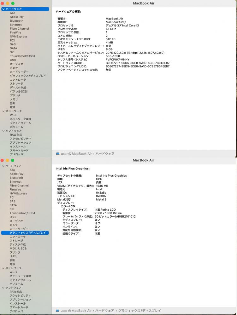Screen dimensions: 237x315
Task: Select Wi-Fi in top window sidebar
Action: click(x=14, y=115)
